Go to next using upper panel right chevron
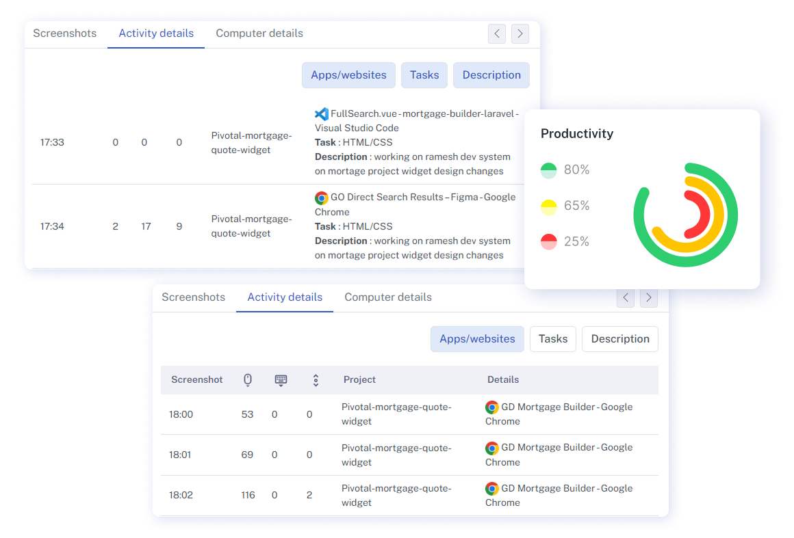794x538 pixels. [520, 33]
